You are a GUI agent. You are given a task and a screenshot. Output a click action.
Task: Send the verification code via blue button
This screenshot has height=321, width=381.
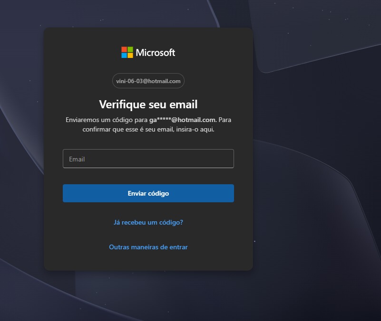pyautogui.click(x=148, y=193)
